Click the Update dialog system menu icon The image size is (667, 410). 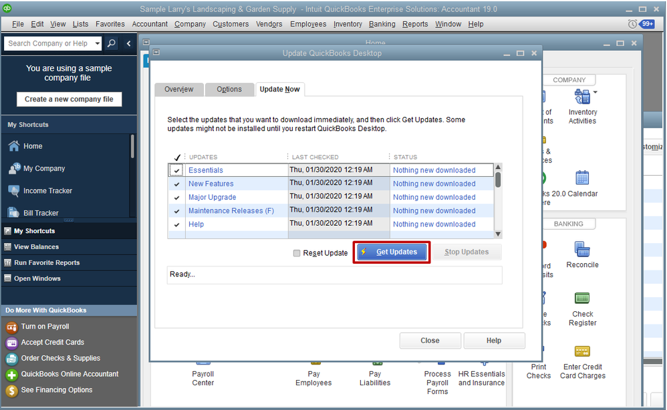(x=156, y=52)
